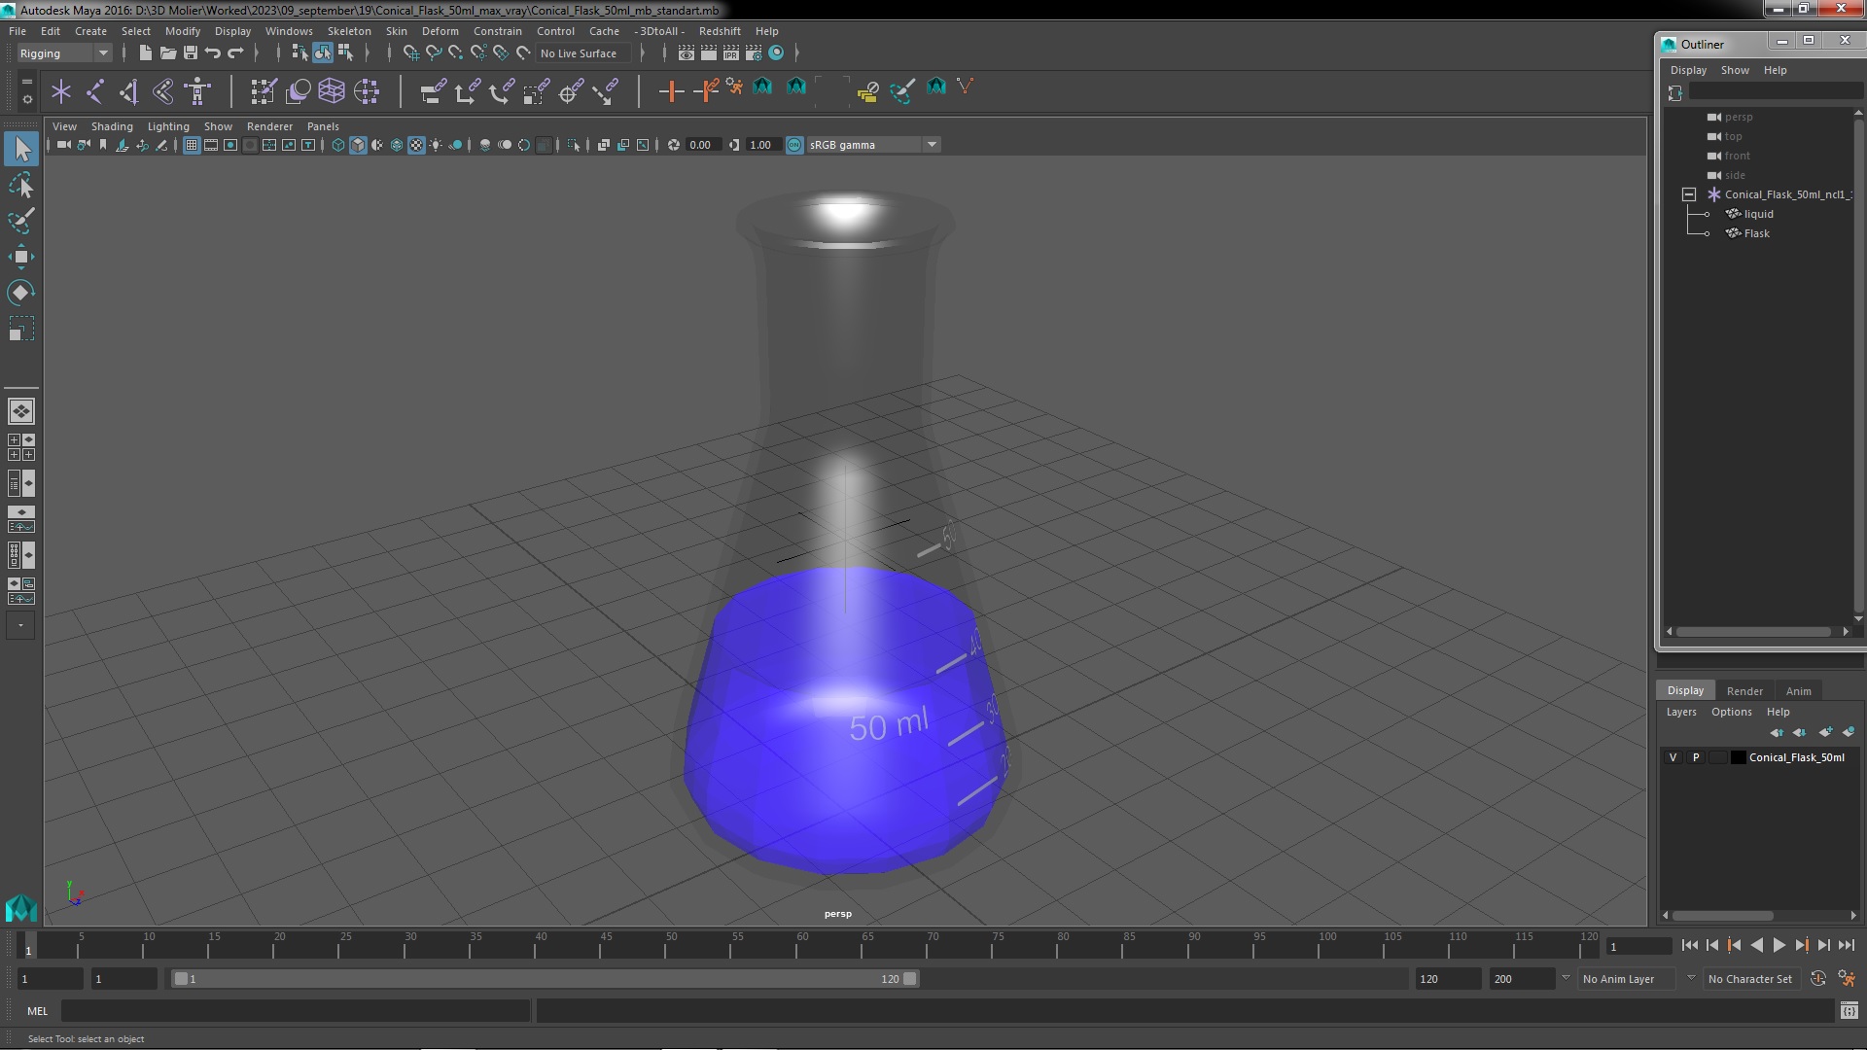
Task: Click the time range slider bar
Action: [545, 979]
